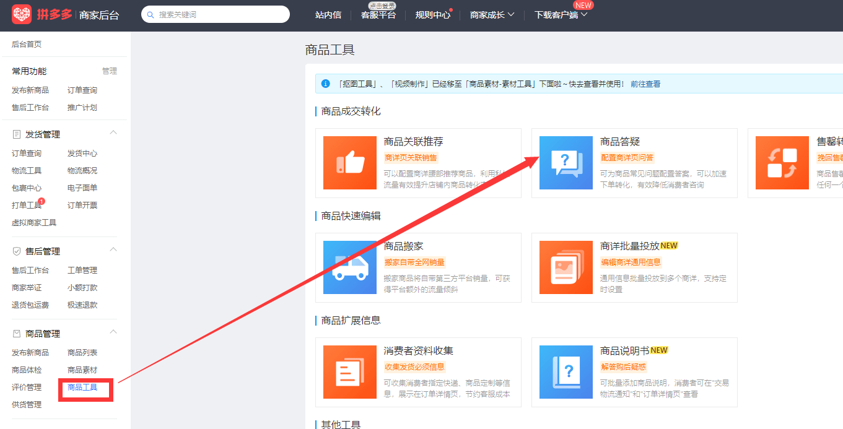Open the 商品说明书 book icon
843x429 pixels.
click(x=566, y=372)
